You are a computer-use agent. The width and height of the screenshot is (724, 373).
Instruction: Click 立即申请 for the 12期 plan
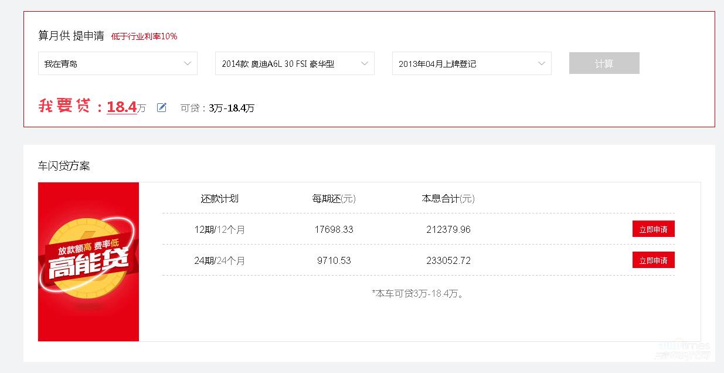(653, 229)
